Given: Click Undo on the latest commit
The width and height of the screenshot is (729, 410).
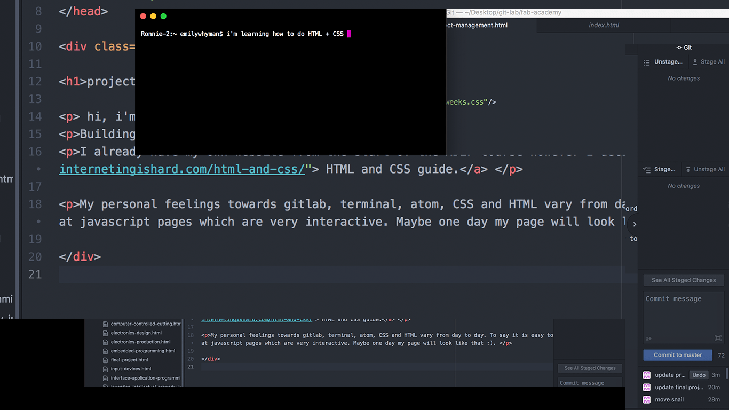Looking at the screenshot, I should point(699,375).
